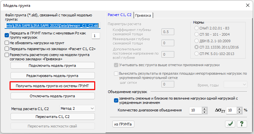254x134 pixels.
Task: Increase the Количество диапазонов объединения value
Action: coord(204,109)
